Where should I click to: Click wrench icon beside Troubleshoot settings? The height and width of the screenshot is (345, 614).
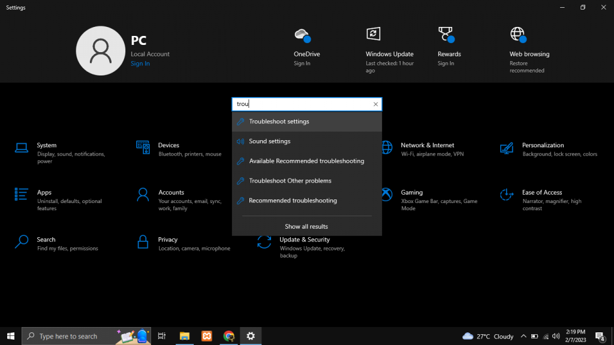pyautogui.click(x=240, y=122)
